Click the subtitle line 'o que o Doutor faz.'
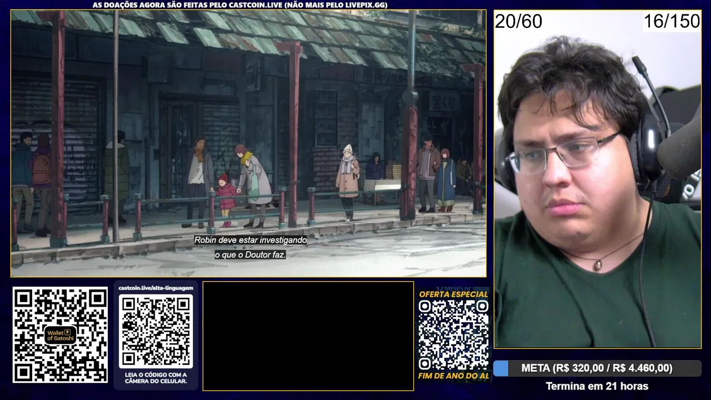Image resolution: width=711 pixels, height=400 pixels. [250, 254]
